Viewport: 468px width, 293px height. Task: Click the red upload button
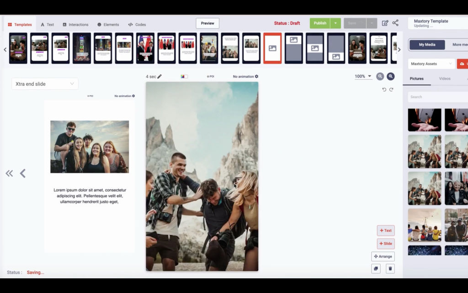click(x=463, y=64)
